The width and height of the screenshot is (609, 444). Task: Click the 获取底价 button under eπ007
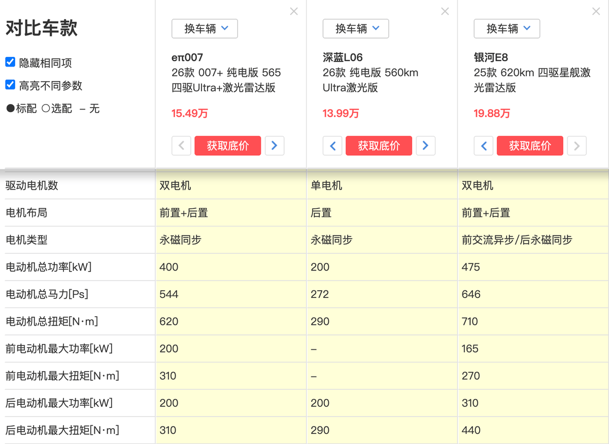pyautogui.click(x=228, y=146)
